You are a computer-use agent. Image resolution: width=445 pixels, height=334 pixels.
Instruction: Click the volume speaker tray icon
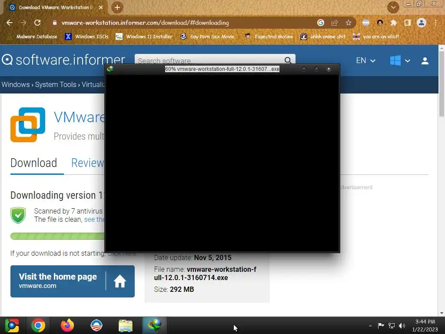[402, 325]
